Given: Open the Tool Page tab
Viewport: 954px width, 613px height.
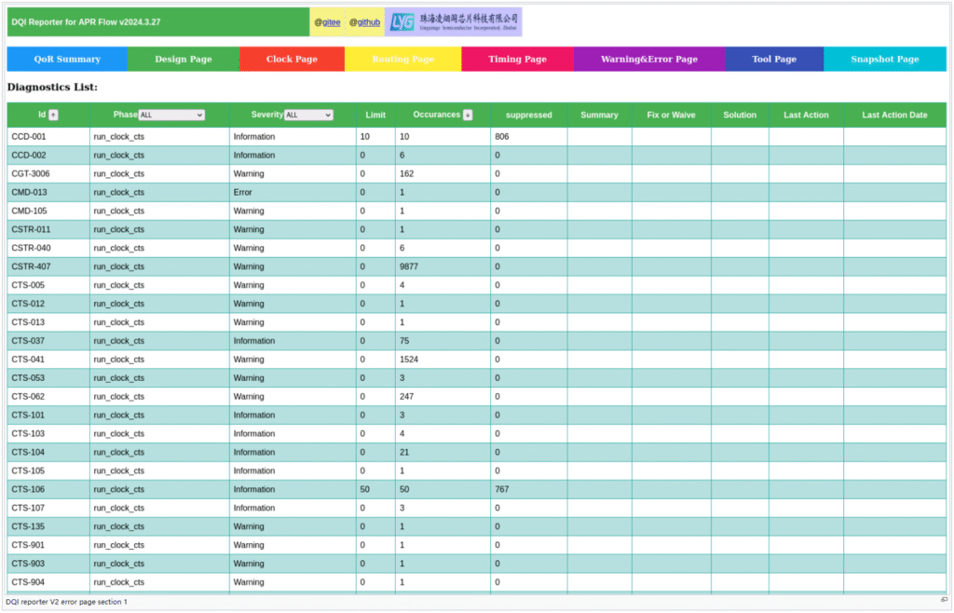Looking at the screenshot, I should [x=774, y=59].
